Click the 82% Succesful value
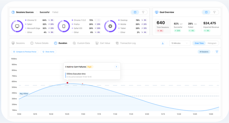This screenshot has width=229, height=123. tap(176, 24)
